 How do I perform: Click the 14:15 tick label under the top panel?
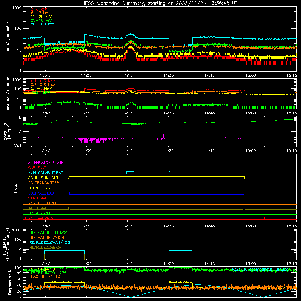point(127,76)
